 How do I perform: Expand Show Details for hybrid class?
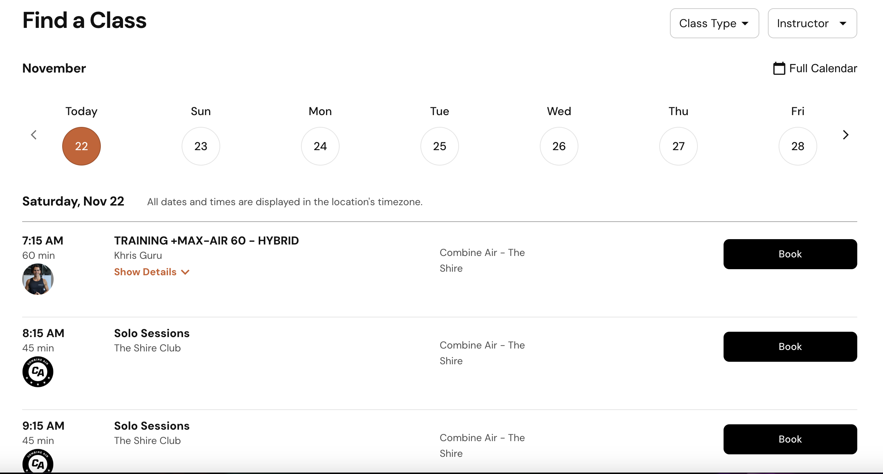coord(152,272)
